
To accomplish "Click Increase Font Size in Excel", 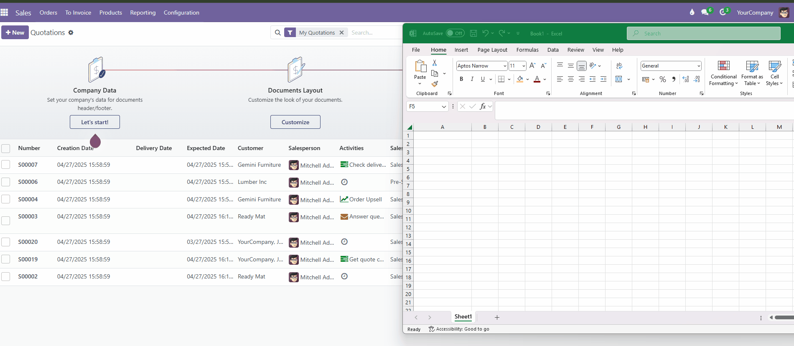I will 532,65.
